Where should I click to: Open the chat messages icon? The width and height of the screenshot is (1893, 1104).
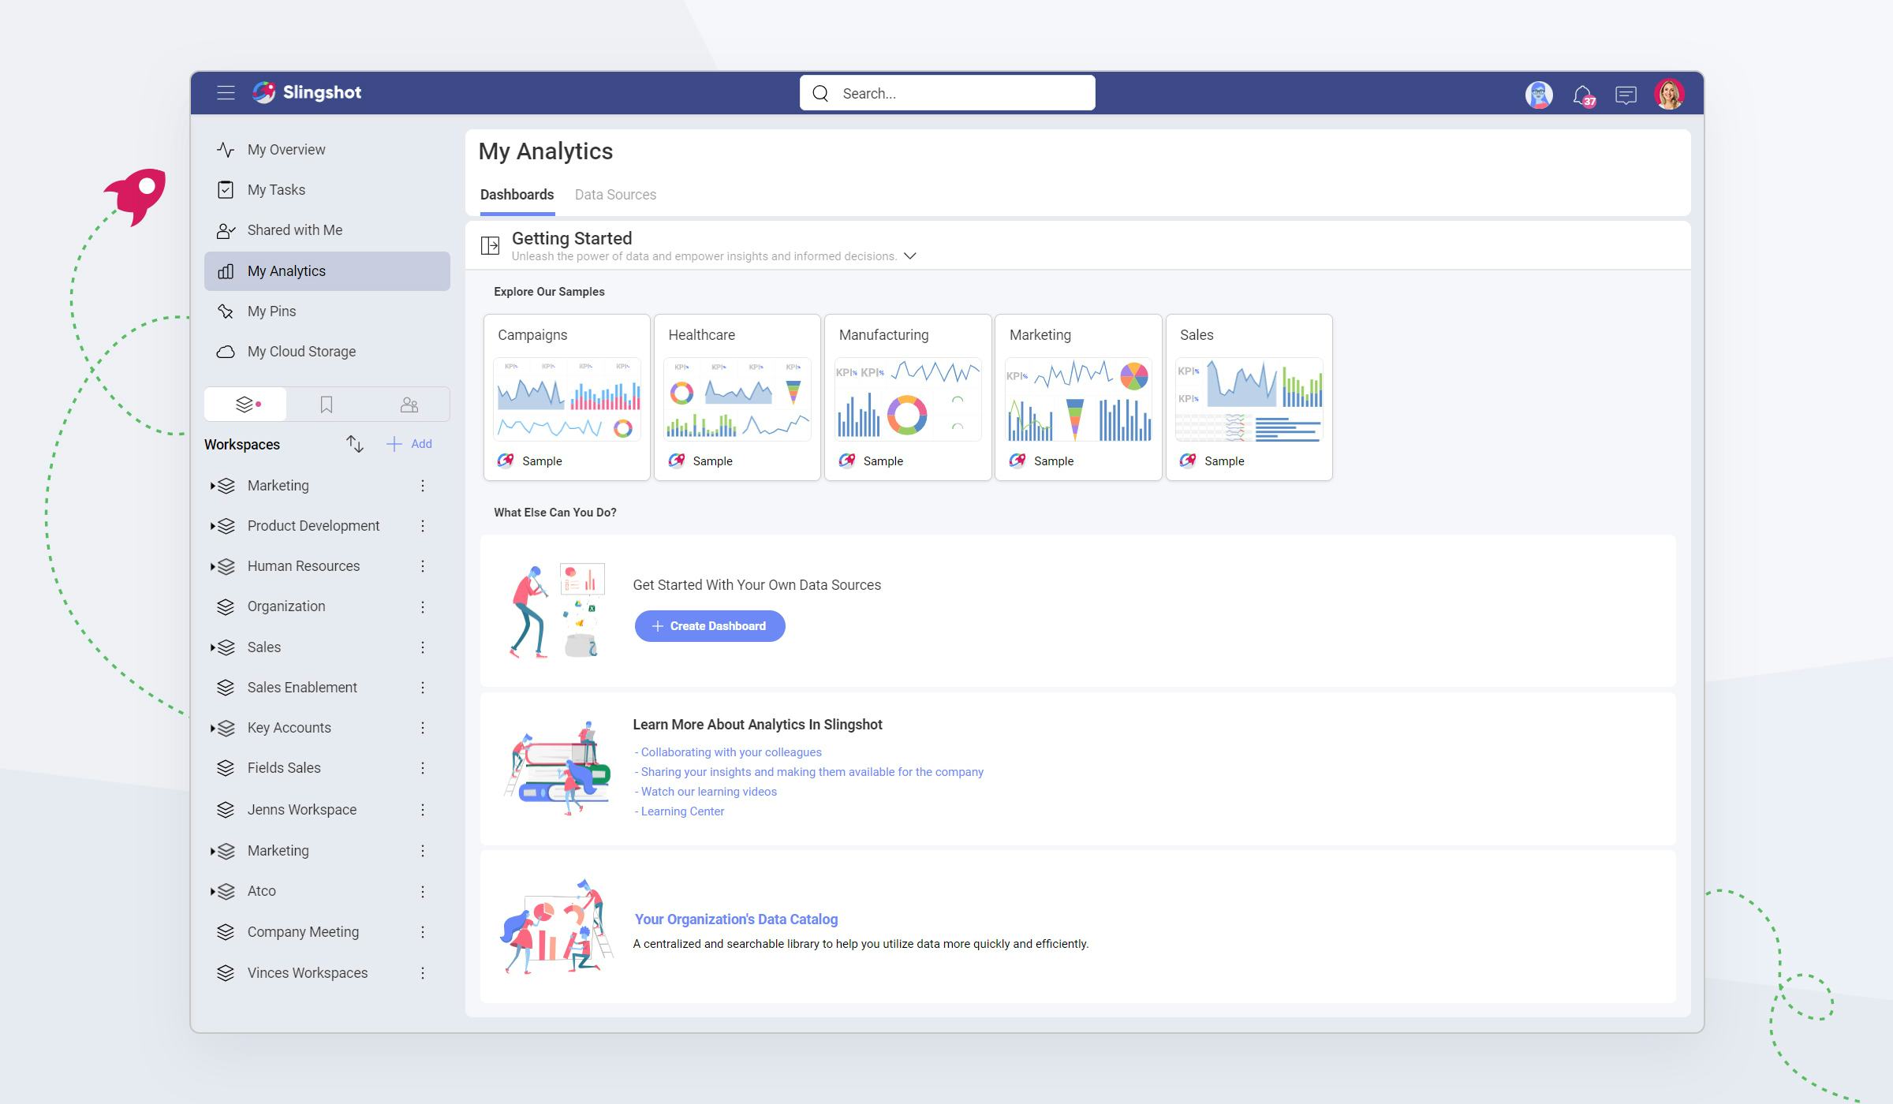pos(1626,95)
